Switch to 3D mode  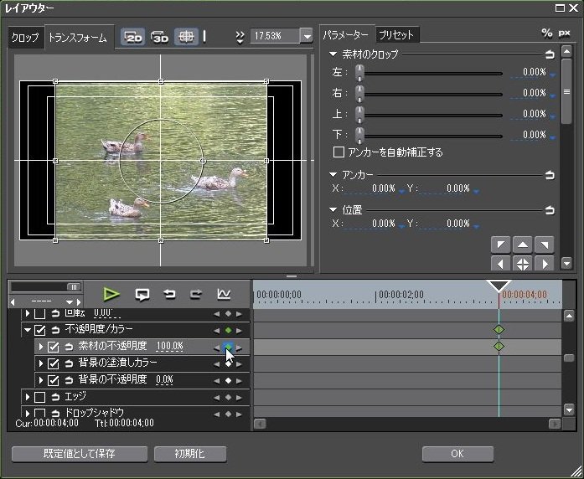[x=159, y=37]
